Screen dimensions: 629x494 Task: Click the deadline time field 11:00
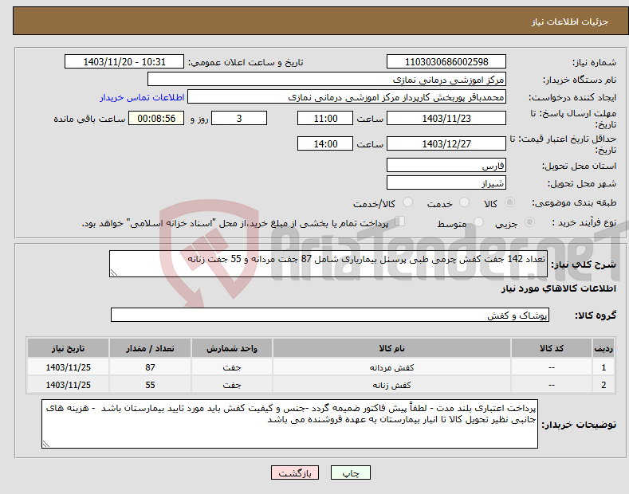point(325,118)
